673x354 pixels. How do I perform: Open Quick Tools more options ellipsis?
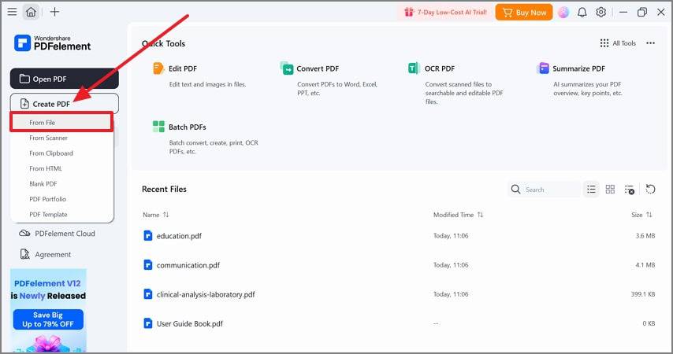click(651, 43)
